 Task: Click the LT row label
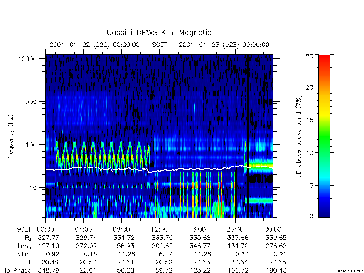pyautogui.click(x=28, y=263)
